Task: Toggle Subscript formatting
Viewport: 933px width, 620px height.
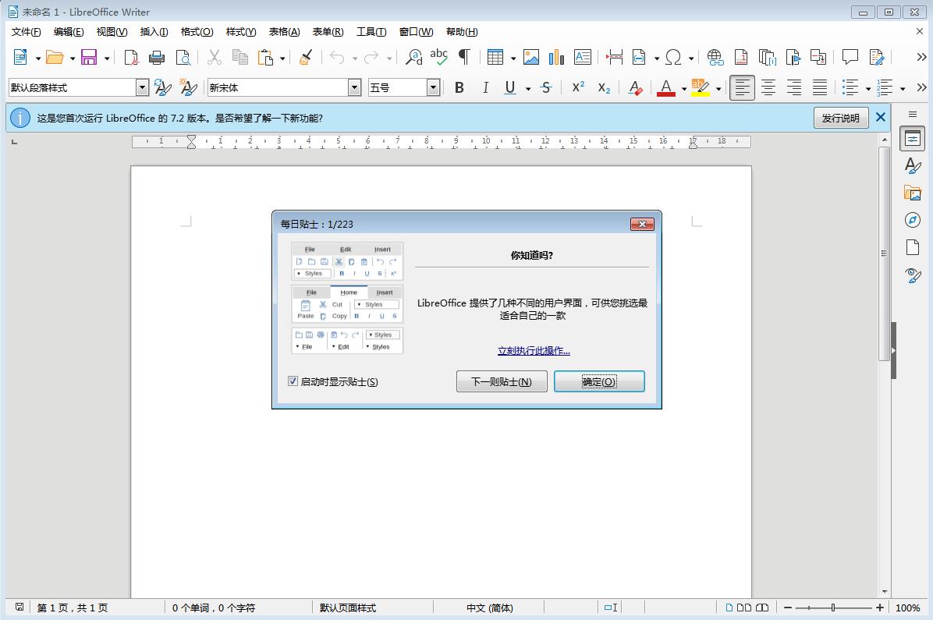Action: coord(604,88)
